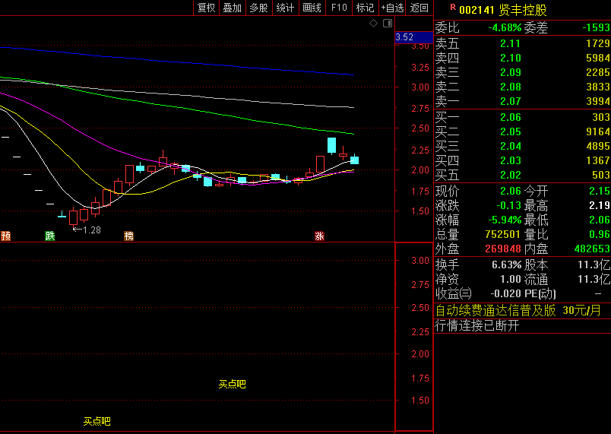The image size is (611, 434).
Task: Open the 统计 statistics tool
Action: pyautogui.click(x=285, y=8)
